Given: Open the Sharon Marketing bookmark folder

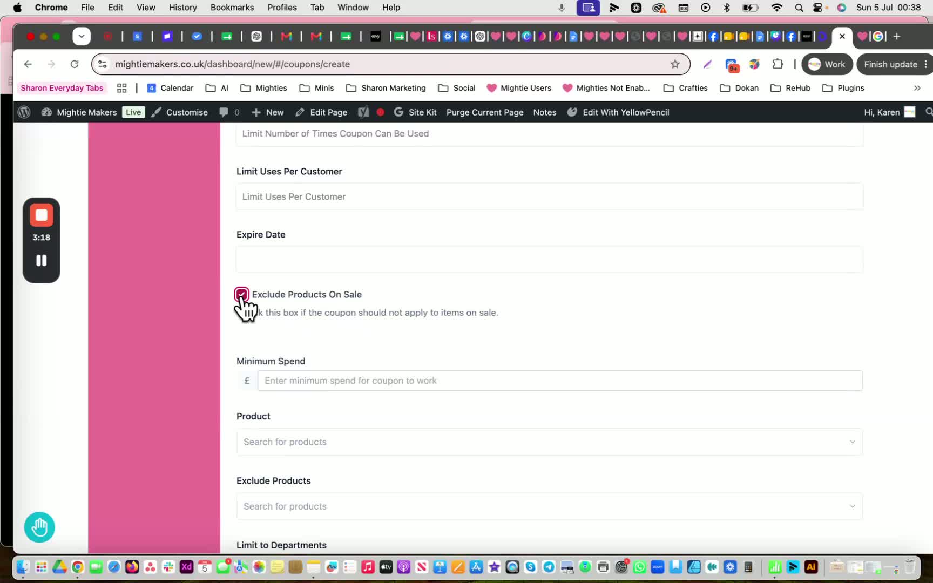Looking at the screenshot, I should (x=386, y=88).
